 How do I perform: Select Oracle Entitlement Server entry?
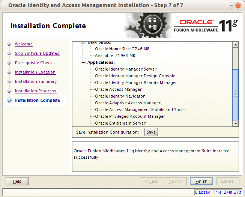click(x=120, y=123)
